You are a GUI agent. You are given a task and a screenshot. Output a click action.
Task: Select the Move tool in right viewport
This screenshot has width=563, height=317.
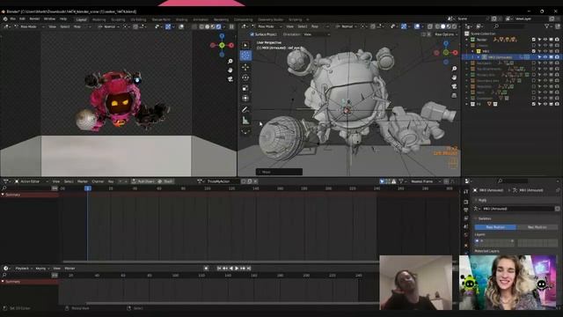coord(245,67)
